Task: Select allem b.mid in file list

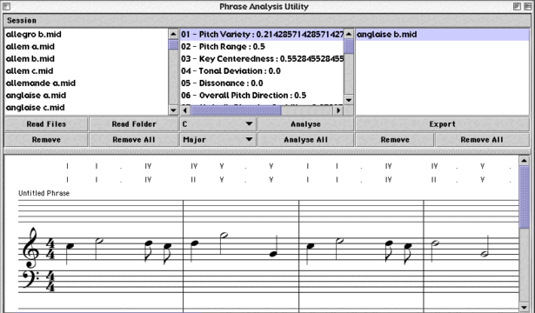Action: tap(86, 59)
